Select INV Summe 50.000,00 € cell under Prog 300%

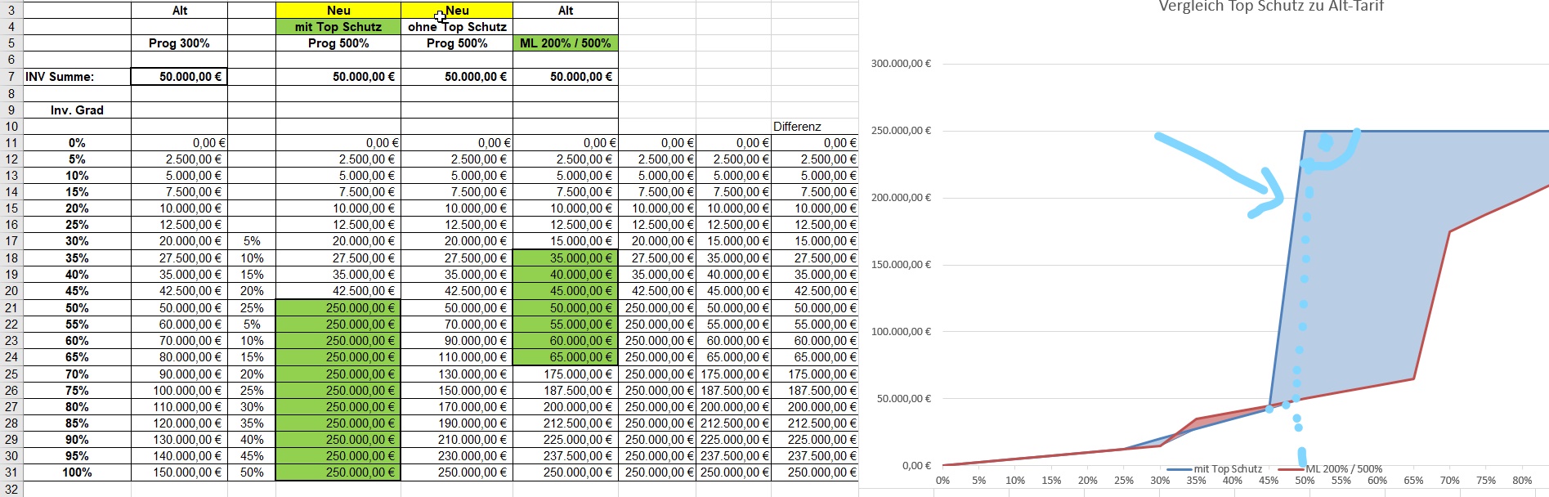coord(179,77)
